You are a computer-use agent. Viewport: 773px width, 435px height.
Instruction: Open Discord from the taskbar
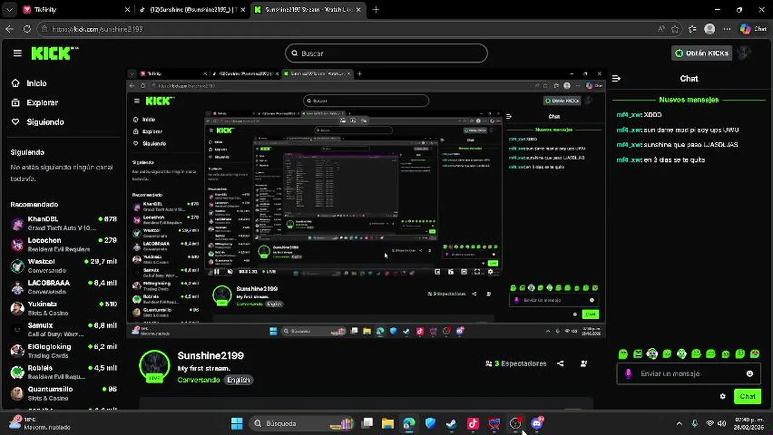point(537,424)
